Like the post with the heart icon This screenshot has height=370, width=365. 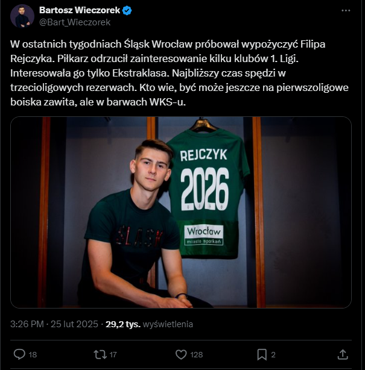click(180, 354)
